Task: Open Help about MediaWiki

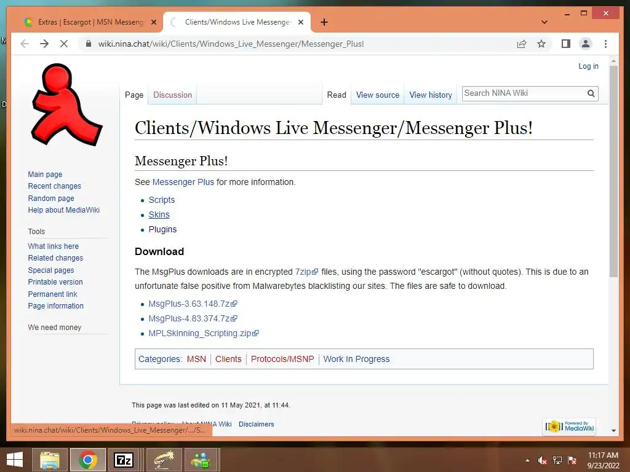Action: (63, 210)
